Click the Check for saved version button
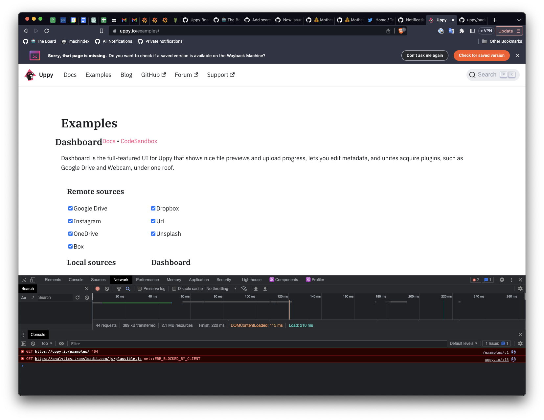Screen dimensions: 544x420 pyautogui.click(x=482, y=55)
